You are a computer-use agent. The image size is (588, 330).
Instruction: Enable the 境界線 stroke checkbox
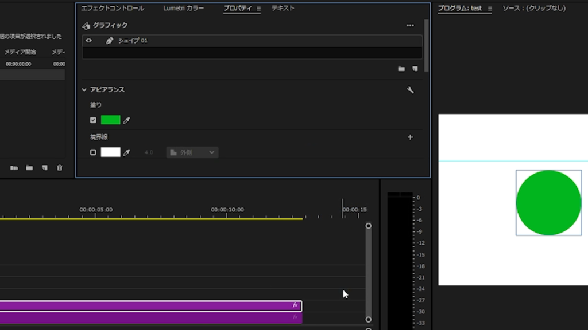93,152
